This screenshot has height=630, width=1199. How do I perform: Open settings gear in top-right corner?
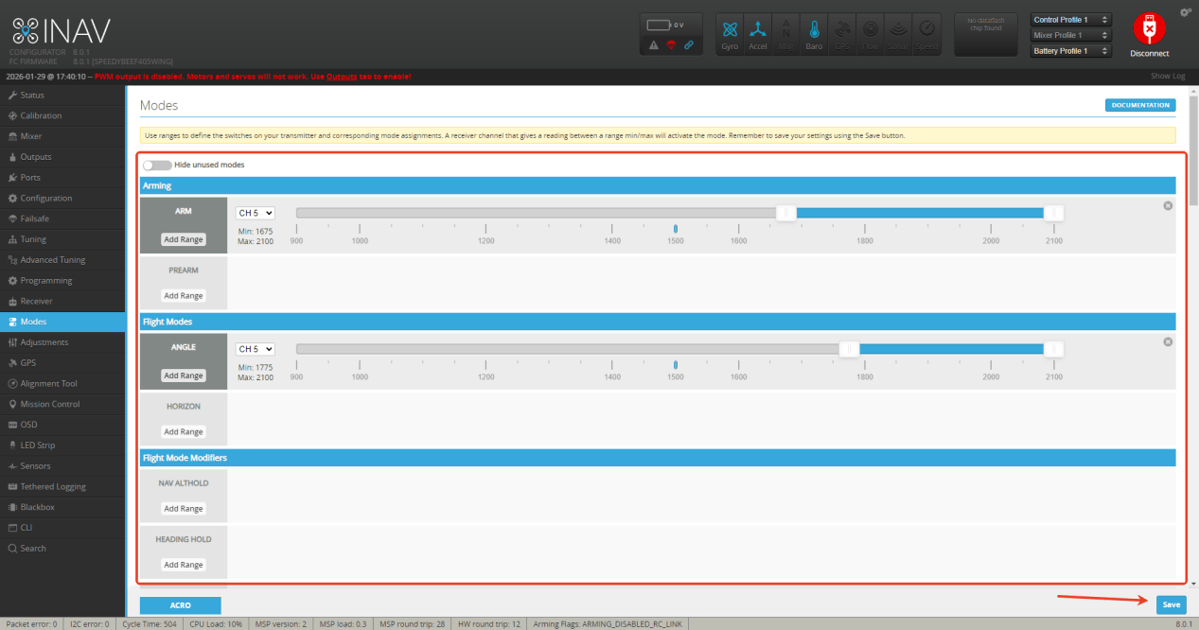click(x=1186, y=12)
